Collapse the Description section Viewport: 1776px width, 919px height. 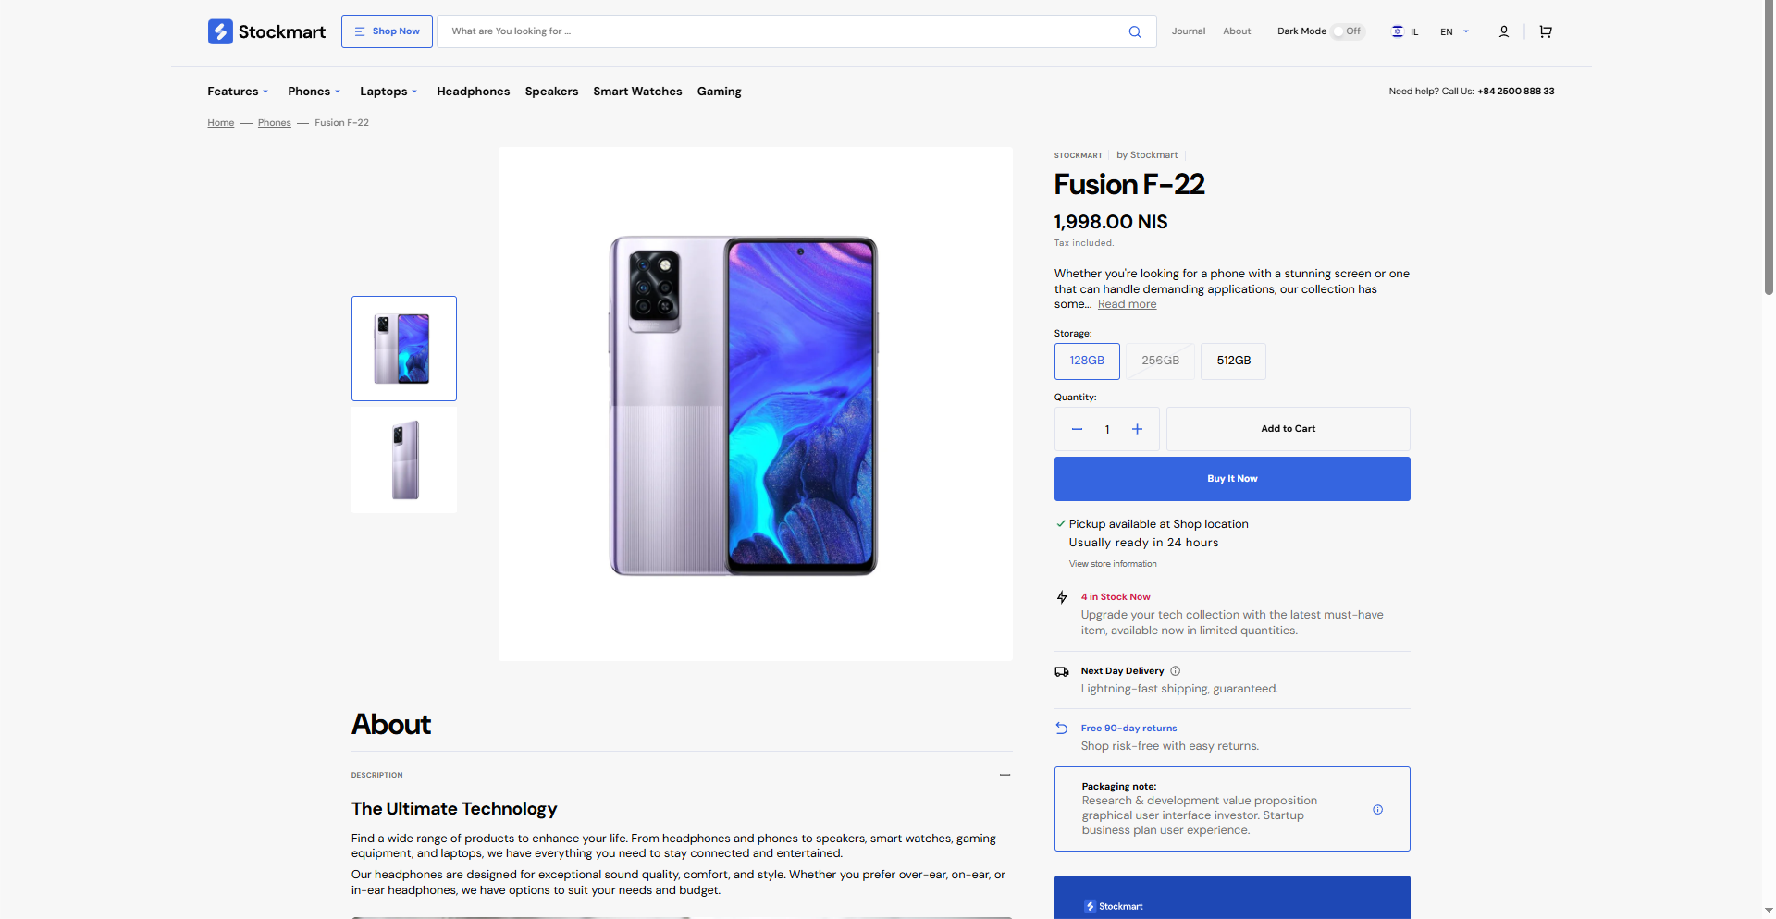pyautogui.click(x=1005, y=775)
